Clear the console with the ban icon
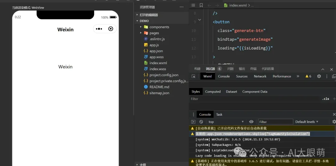 201,122
